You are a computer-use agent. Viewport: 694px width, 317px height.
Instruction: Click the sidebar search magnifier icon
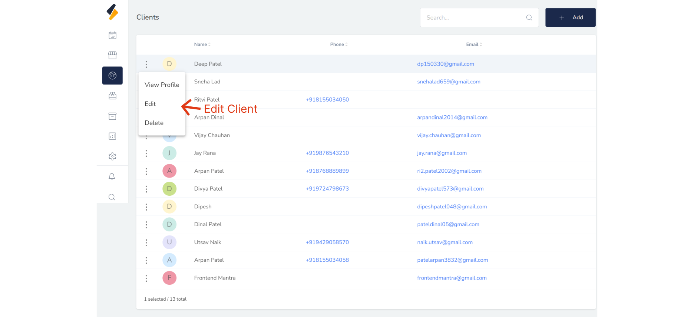112,197
